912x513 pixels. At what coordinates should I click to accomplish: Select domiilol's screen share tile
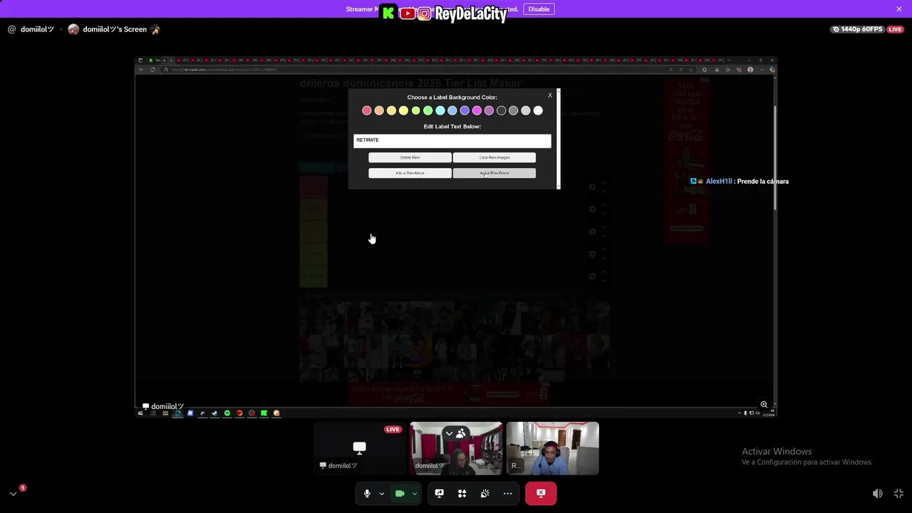point(360,448)
